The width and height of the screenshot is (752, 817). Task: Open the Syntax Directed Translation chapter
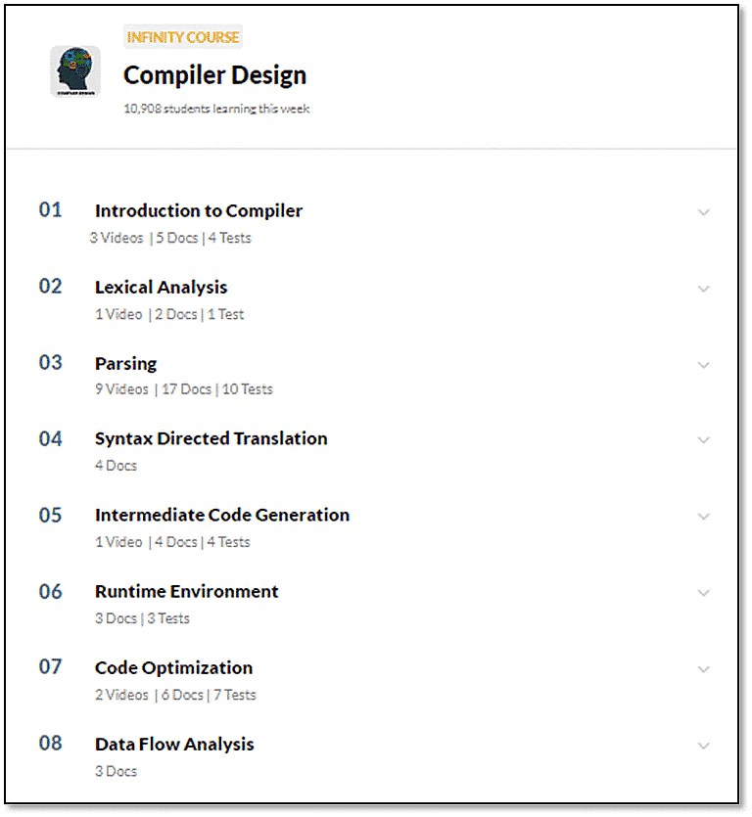coord(211,438)
